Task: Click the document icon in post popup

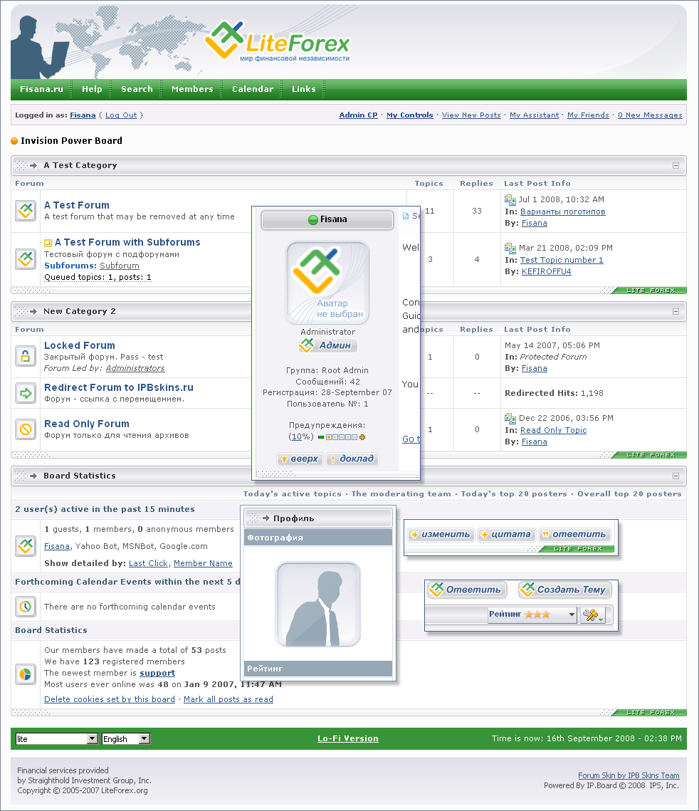Action: [x=406, y=216]
